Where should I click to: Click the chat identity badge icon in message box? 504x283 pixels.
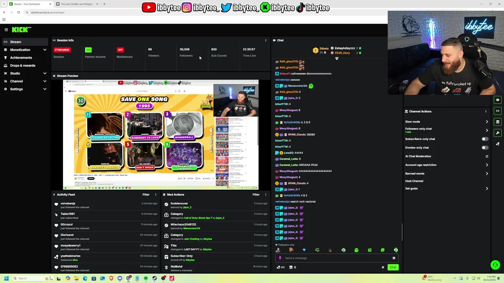280,258
